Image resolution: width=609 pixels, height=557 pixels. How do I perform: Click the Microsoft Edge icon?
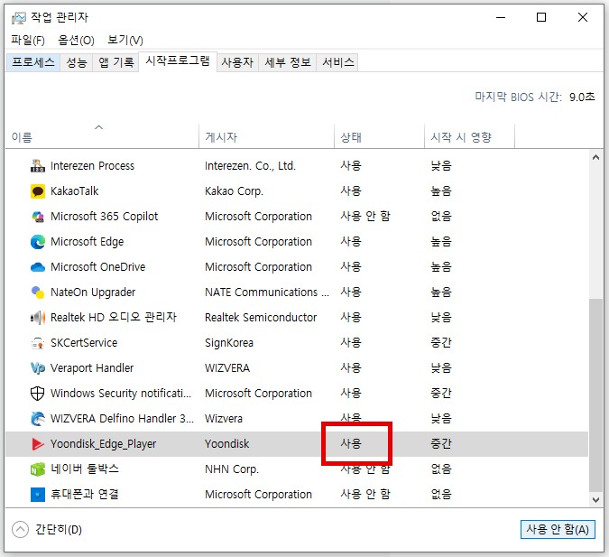pyautogui.click(x=38, y=242)
